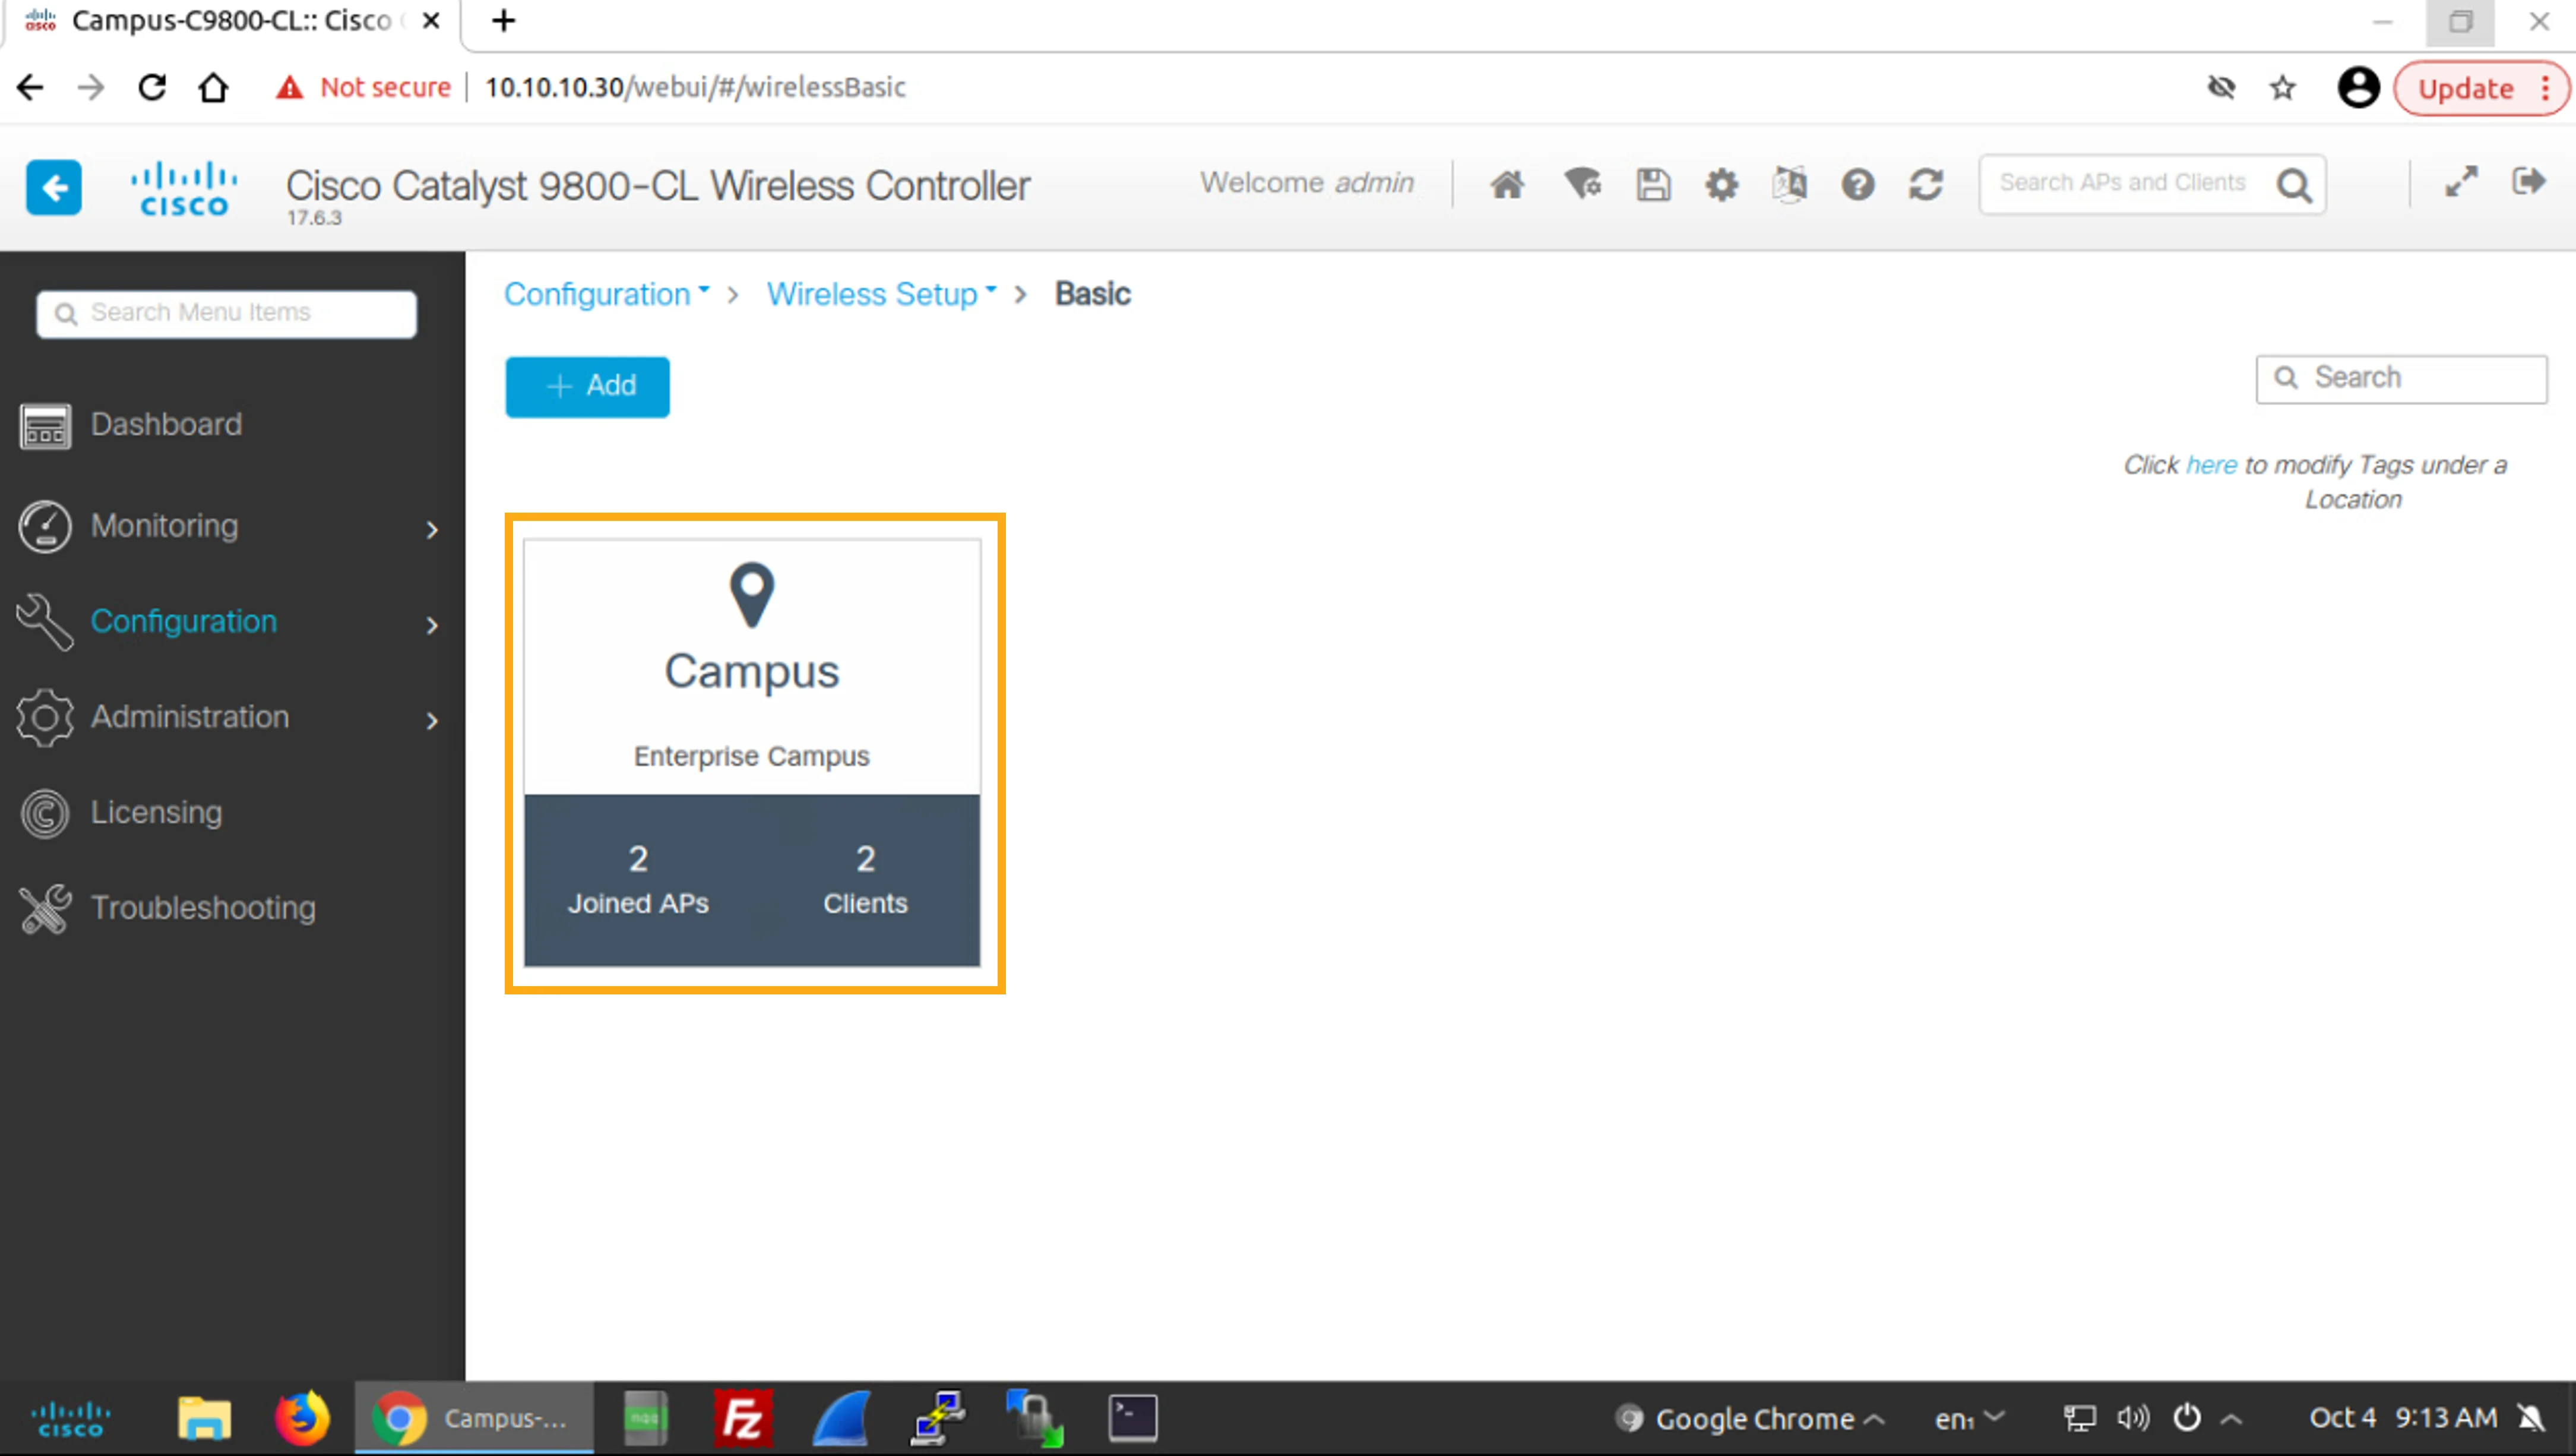This screenshot has width=2576, height=1456.
Task: Launch FileZilla from the taskbar
Action: [742, 1418]
